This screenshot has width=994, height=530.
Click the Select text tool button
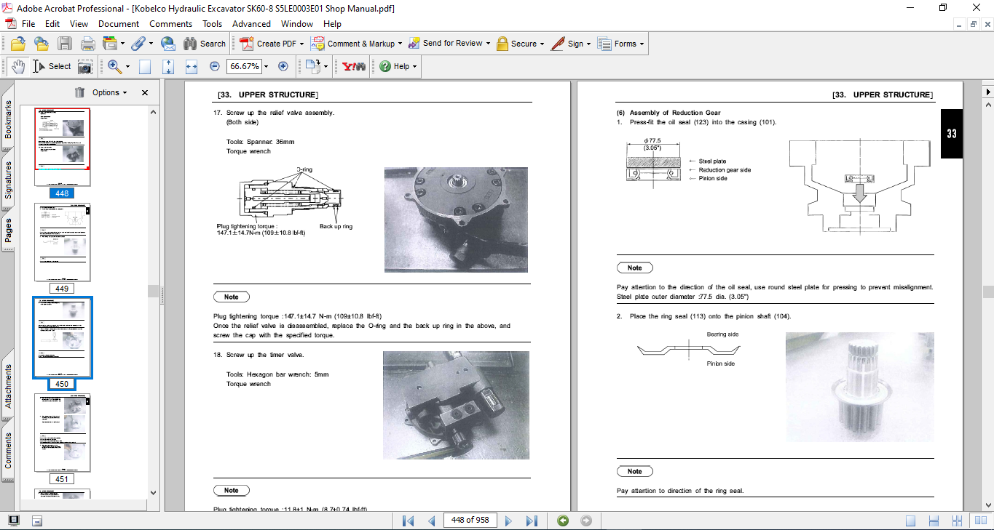point(52,66)
